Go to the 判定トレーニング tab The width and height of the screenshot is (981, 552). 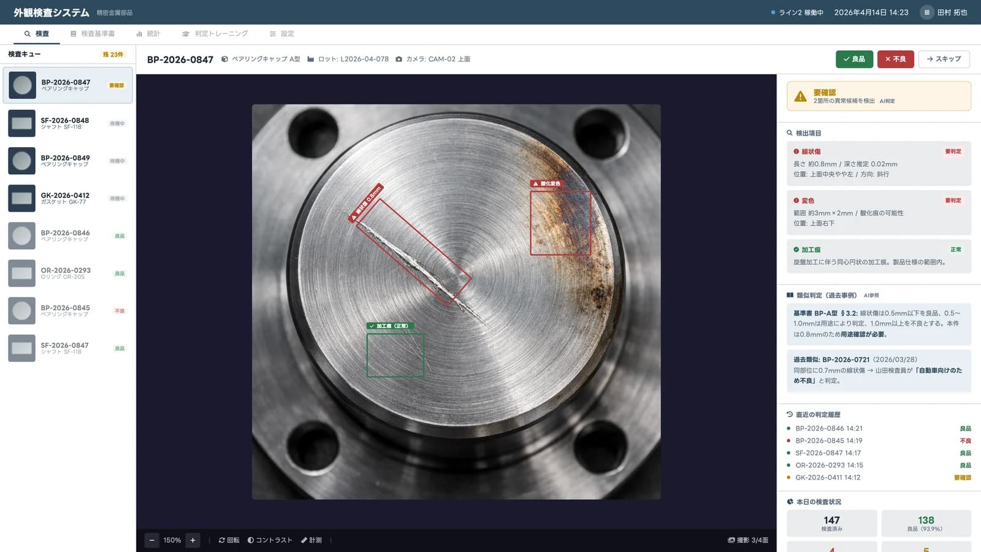215,34
